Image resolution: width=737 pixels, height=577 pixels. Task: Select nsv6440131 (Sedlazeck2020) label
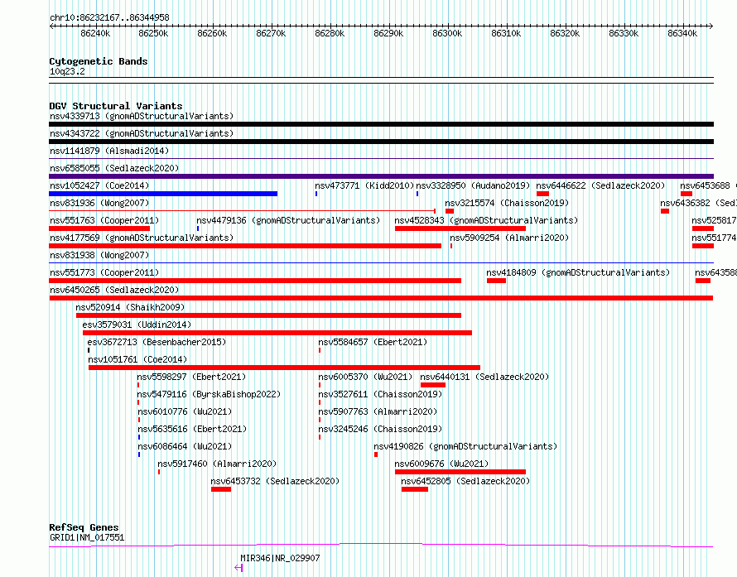(x=484, y=377)
